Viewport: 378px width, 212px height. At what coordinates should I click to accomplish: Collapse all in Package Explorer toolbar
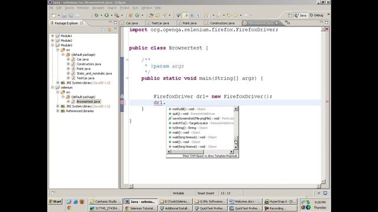pos(103,30)
